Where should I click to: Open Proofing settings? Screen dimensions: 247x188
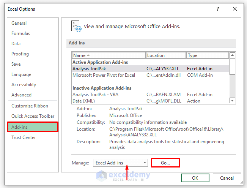(x=20, y=54)
